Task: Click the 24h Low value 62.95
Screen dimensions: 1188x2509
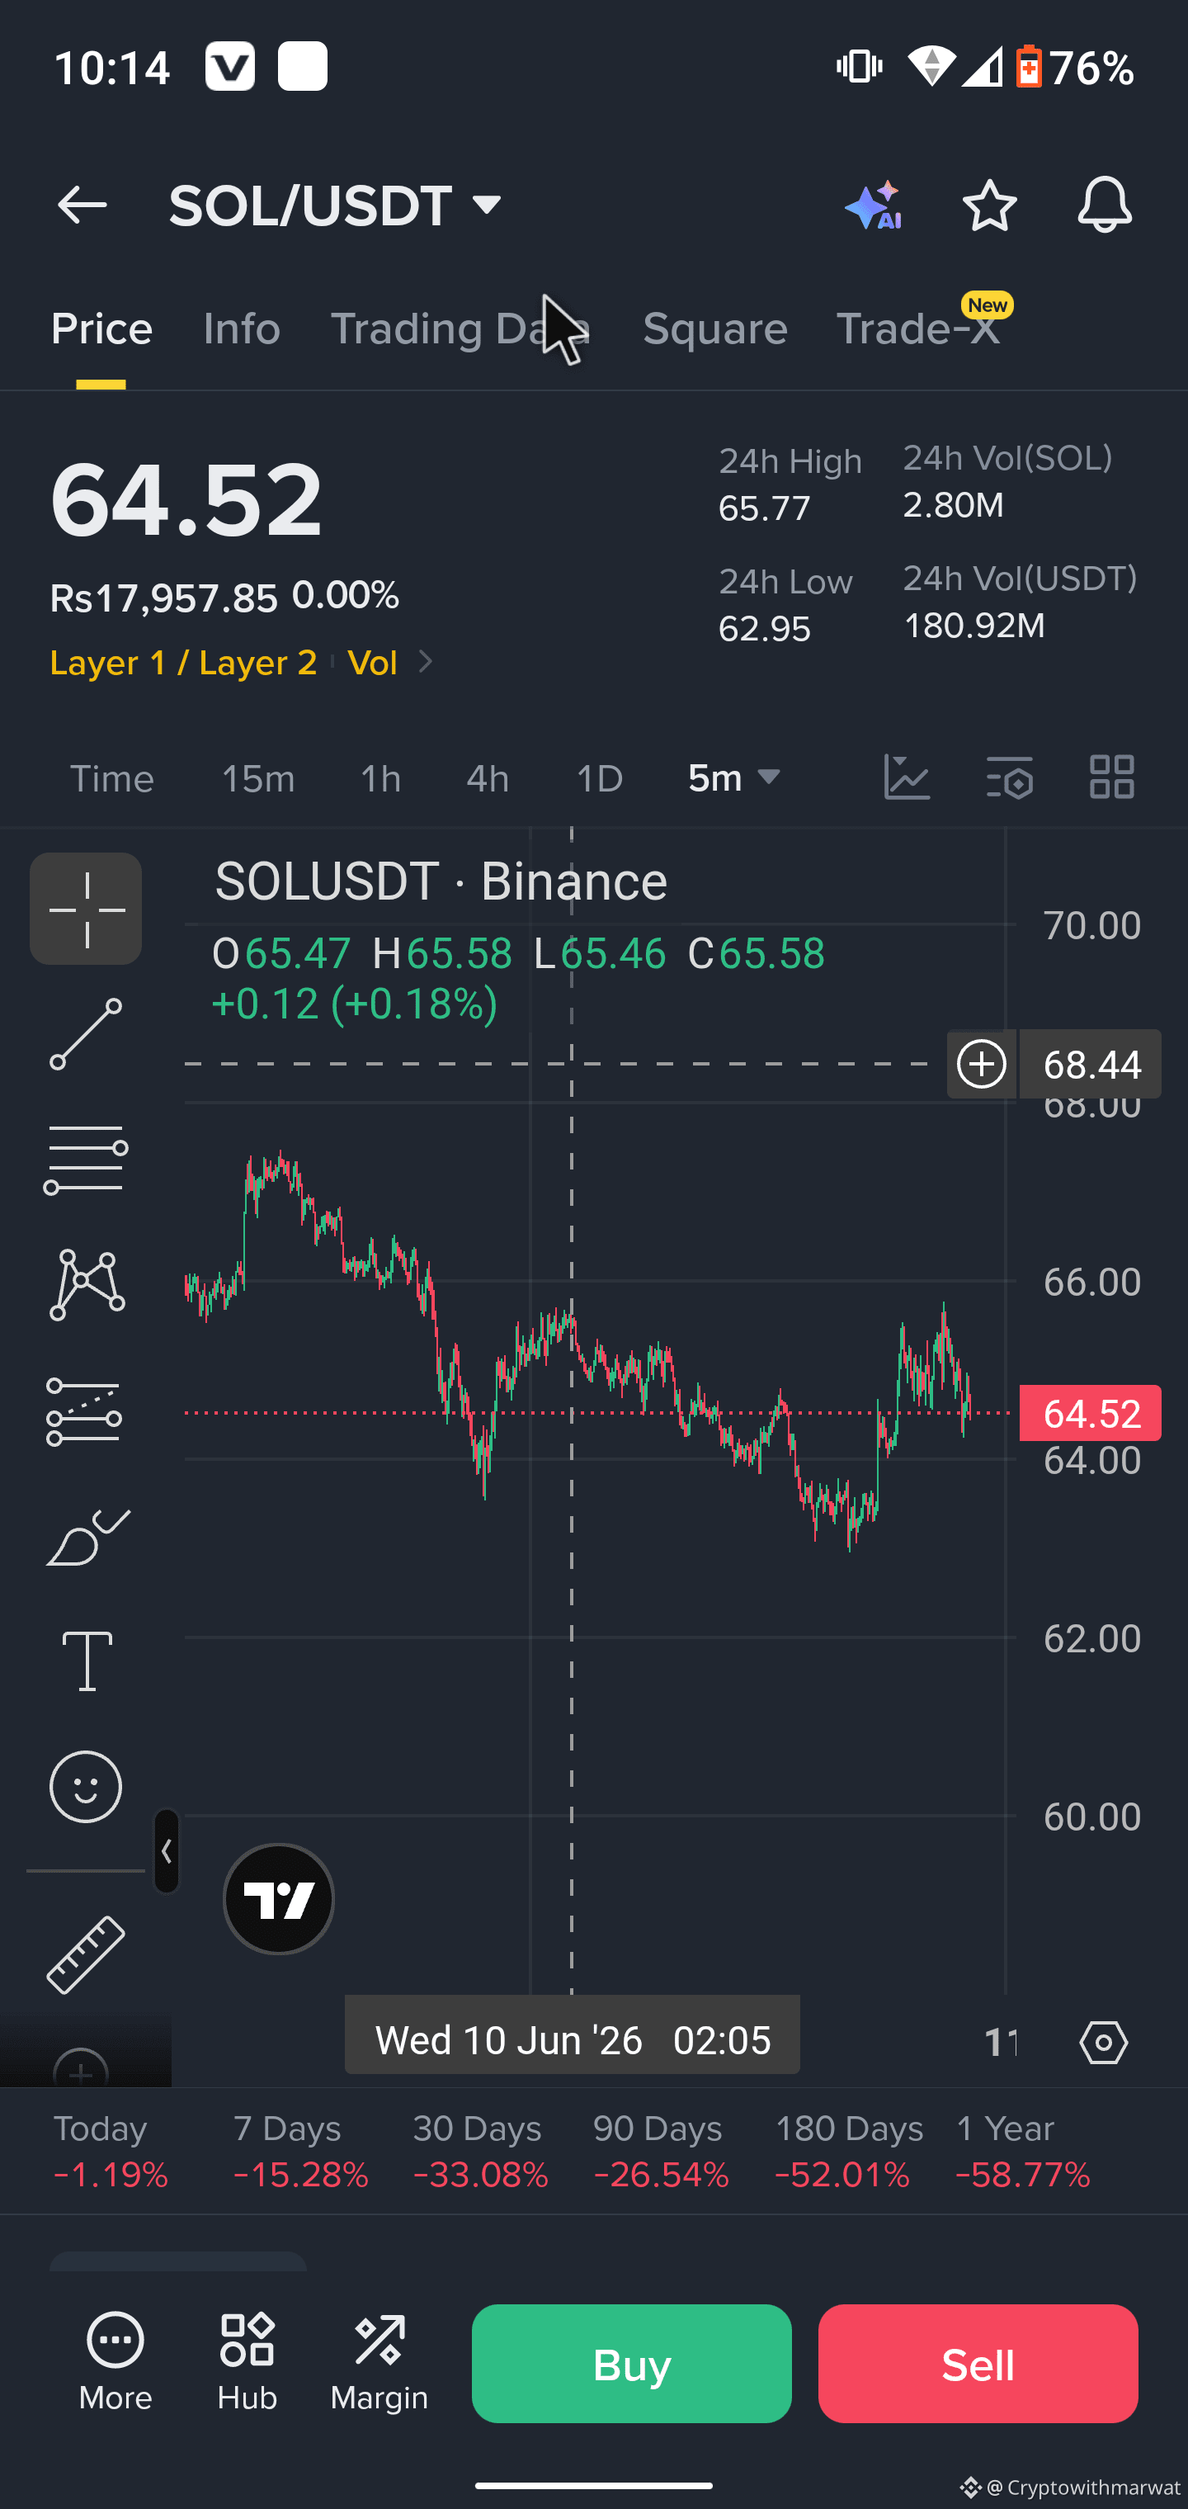Action: pyautogui.click(x=765, y=629)
